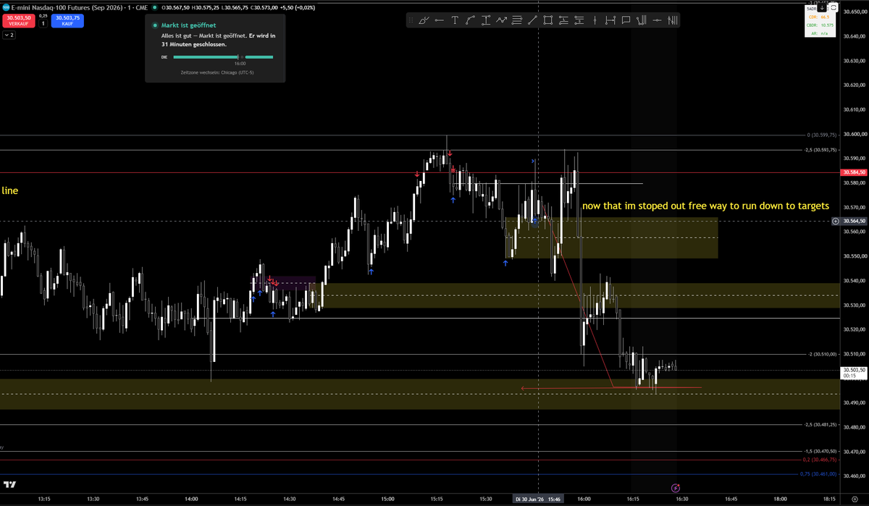Select the last drawing toolbar bars icon
This screenshot has width=869, height=506.
pos(672,20)
